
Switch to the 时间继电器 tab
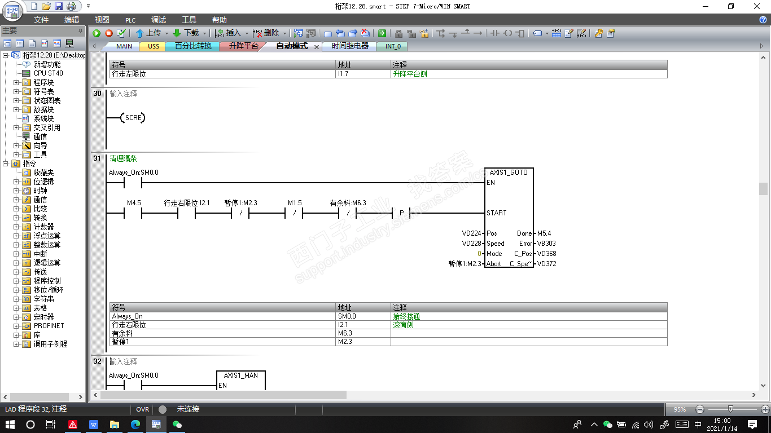[350, 46]
